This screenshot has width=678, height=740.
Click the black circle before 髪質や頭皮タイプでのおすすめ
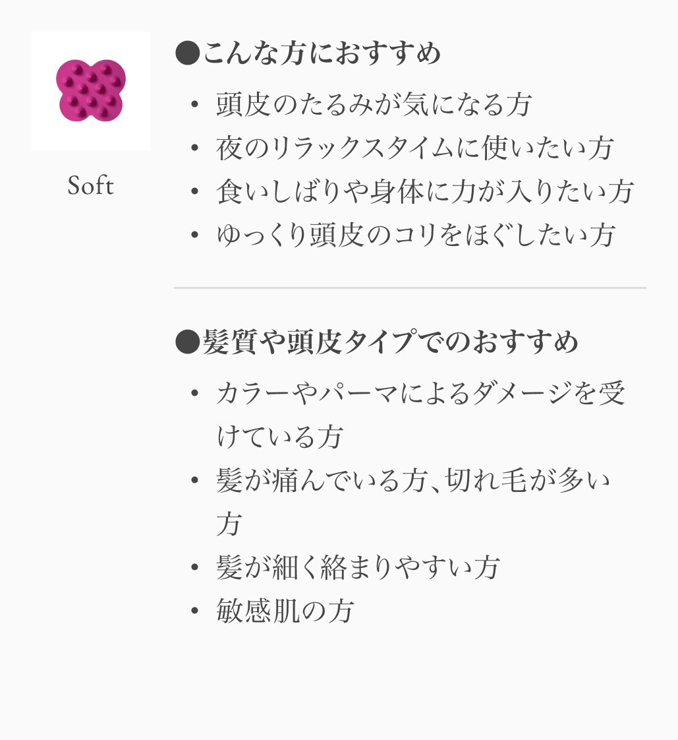click(186, 342)
